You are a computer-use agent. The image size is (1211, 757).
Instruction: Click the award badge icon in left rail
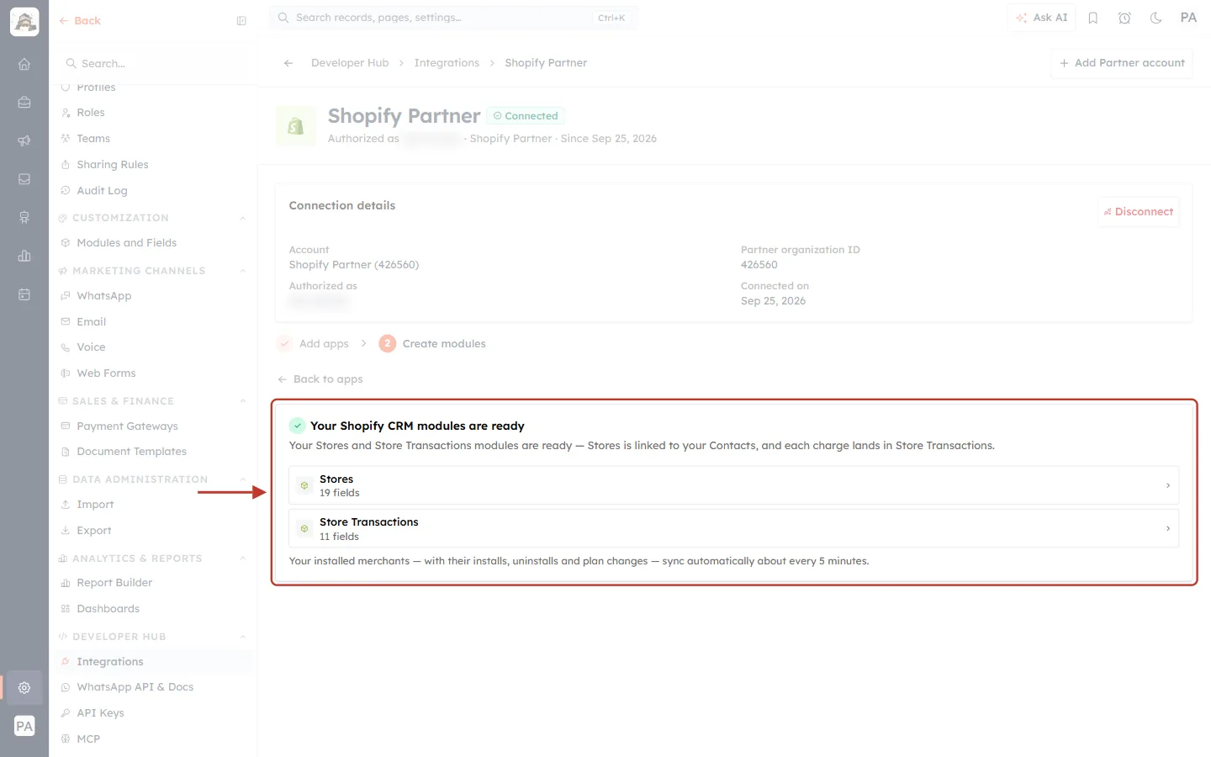coord(24,218)
